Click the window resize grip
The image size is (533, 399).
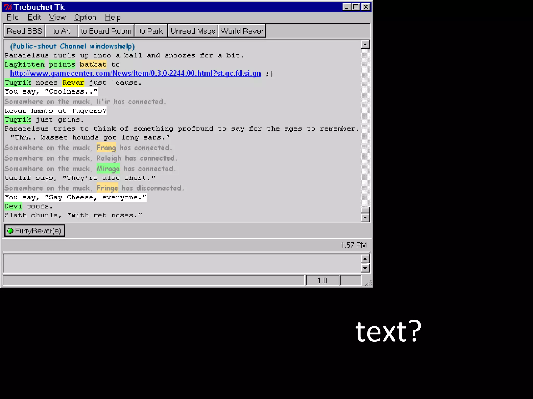click(368, 283)
